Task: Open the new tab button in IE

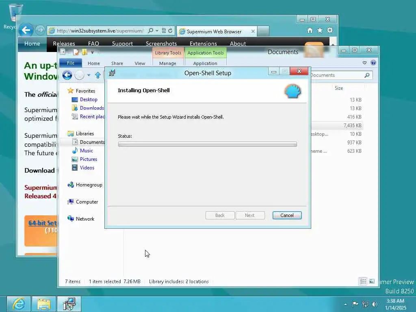Action: pyautogui.click(x=263, y=31)
